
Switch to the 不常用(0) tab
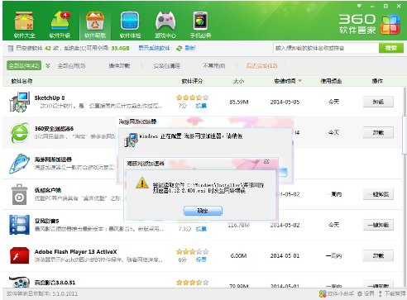click(x=214, y=65)
